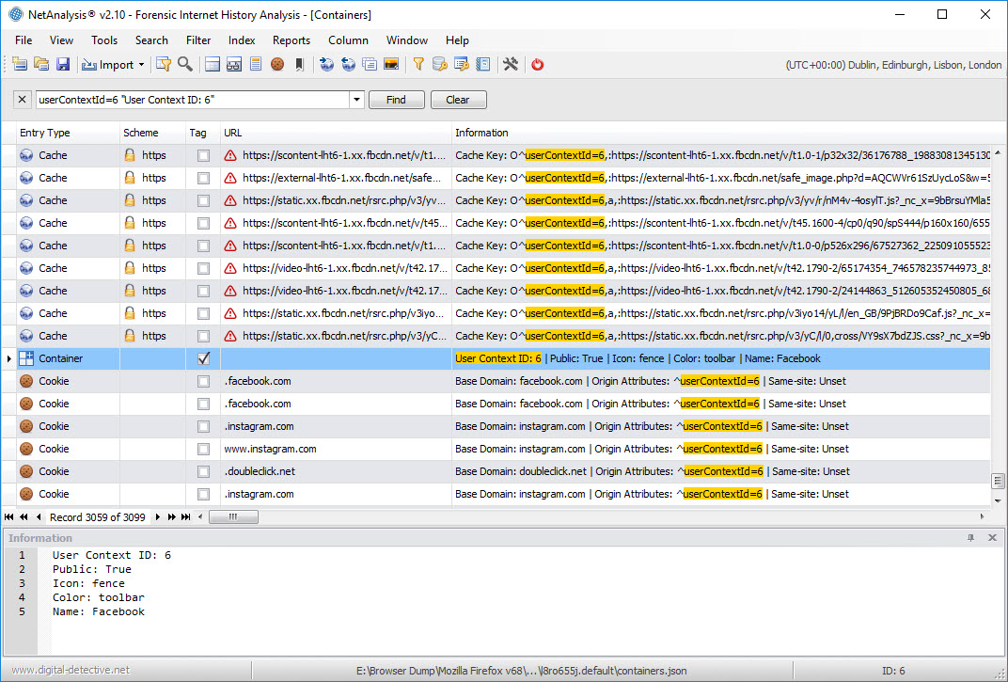Go to previous page navigation arrow
This screenshot has width=1008, height=682.
point(24,516)
